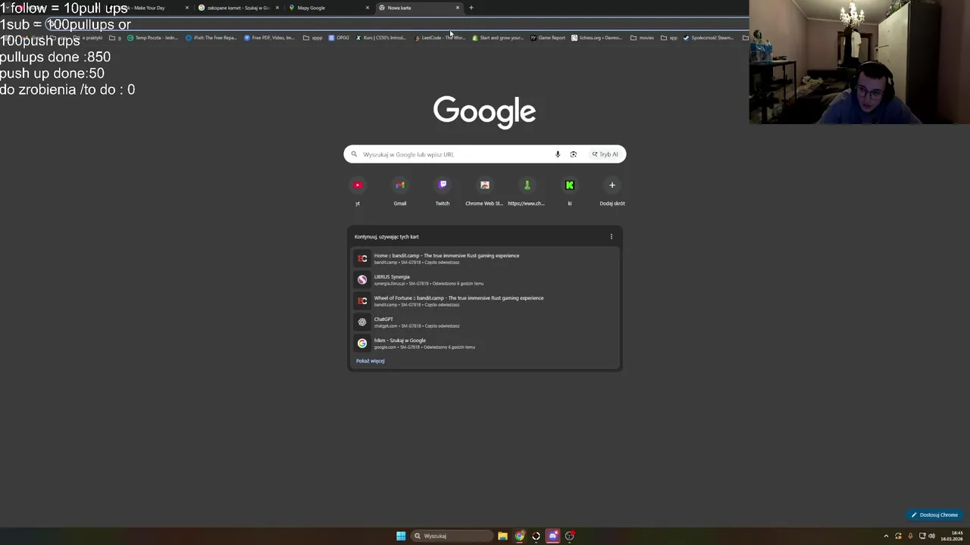The width and height of the screenshot is (970, 545).
Task: Click the taskbar Wyszukaj search box
Action: tap(452, 536)
